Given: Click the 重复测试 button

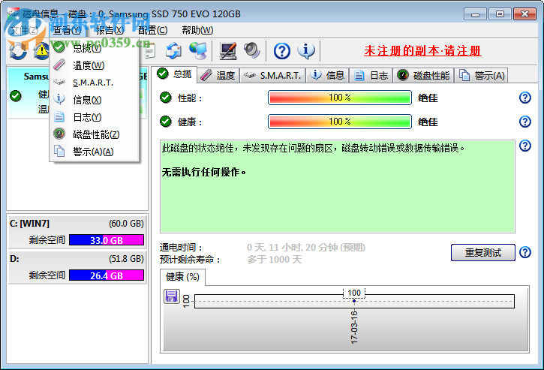Looking at the screenshot, I should [x=483, y=252].
